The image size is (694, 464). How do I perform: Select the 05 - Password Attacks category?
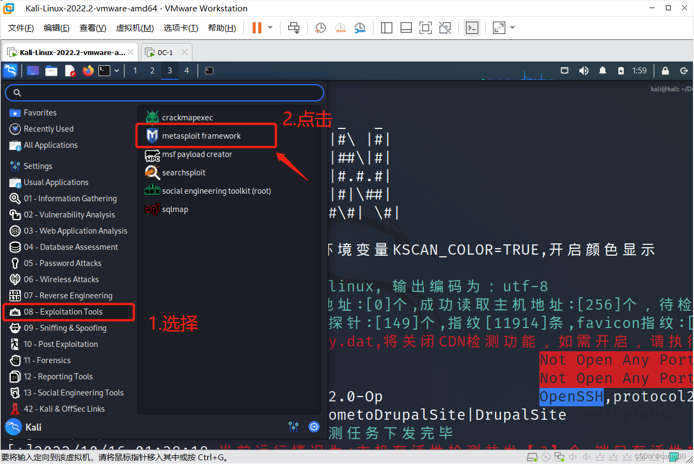point(63,263)
